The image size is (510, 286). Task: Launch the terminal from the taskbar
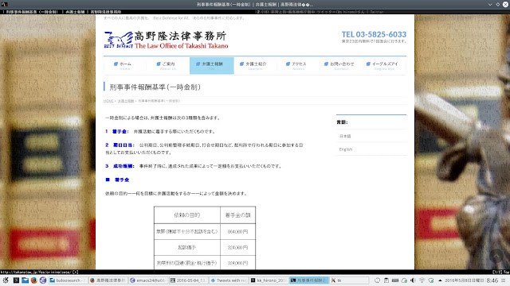point(16,280)
